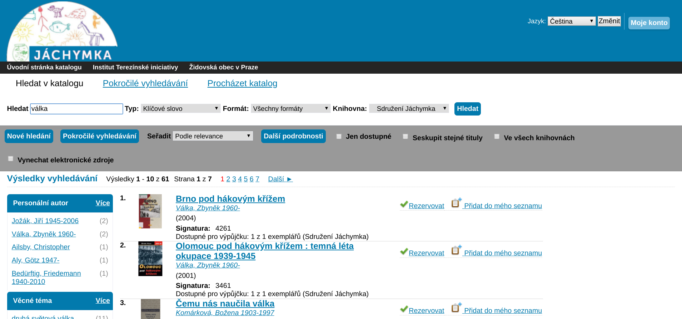Go to results page 3

coord(234,179)
